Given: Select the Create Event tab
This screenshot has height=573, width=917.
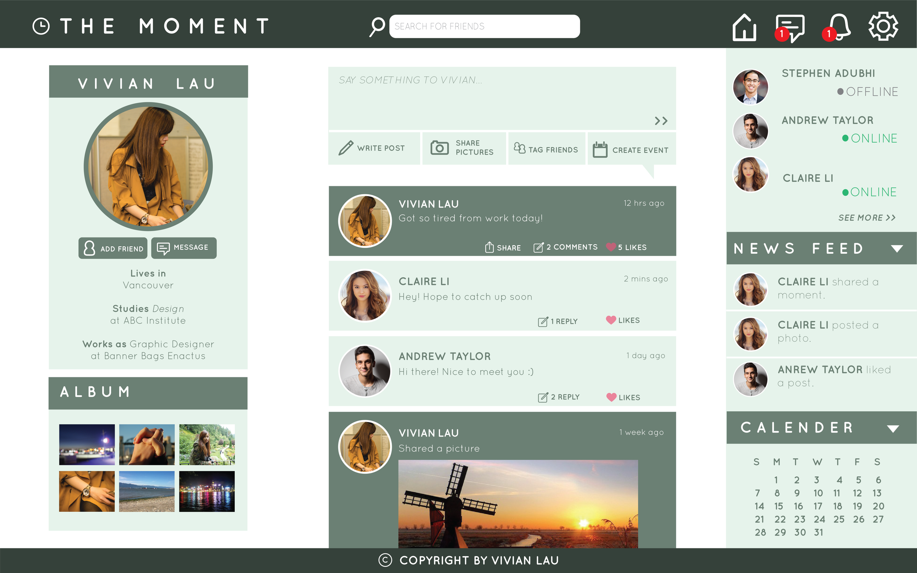Looking at the screenshot, I should (x=631, y=149).
